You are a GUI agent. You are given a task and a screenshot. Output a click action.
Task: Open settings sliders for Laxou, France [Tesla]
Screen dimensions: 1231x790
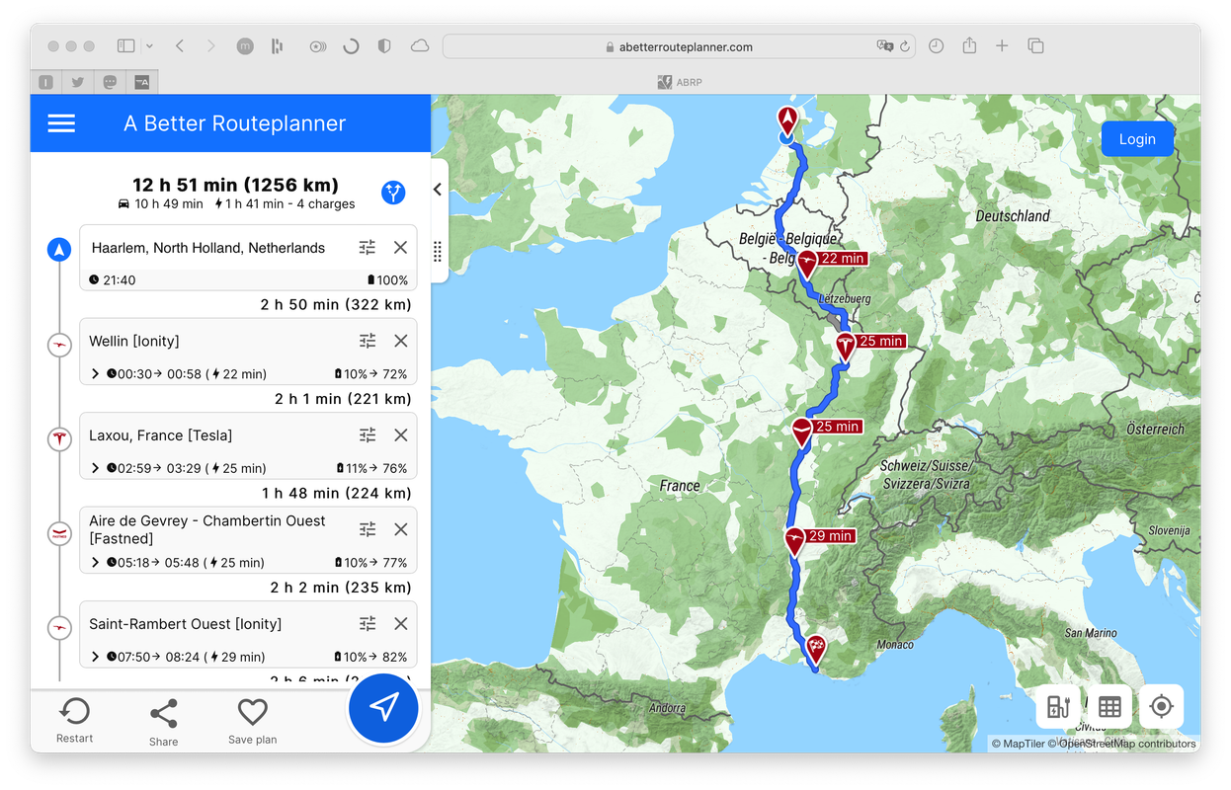click(x=368, y=435)
